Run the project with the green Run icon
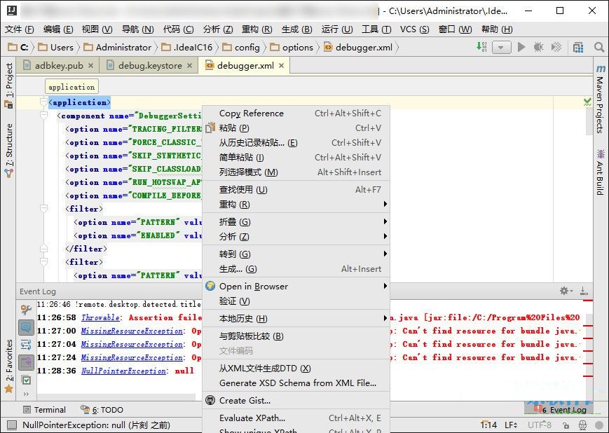Image resolution: width=609 pixels, height=433 pixels. click(x=521, y=47)
